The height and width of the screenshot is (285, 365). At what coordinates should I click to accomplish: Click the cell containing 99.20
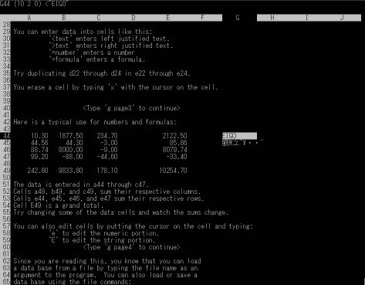39,157
